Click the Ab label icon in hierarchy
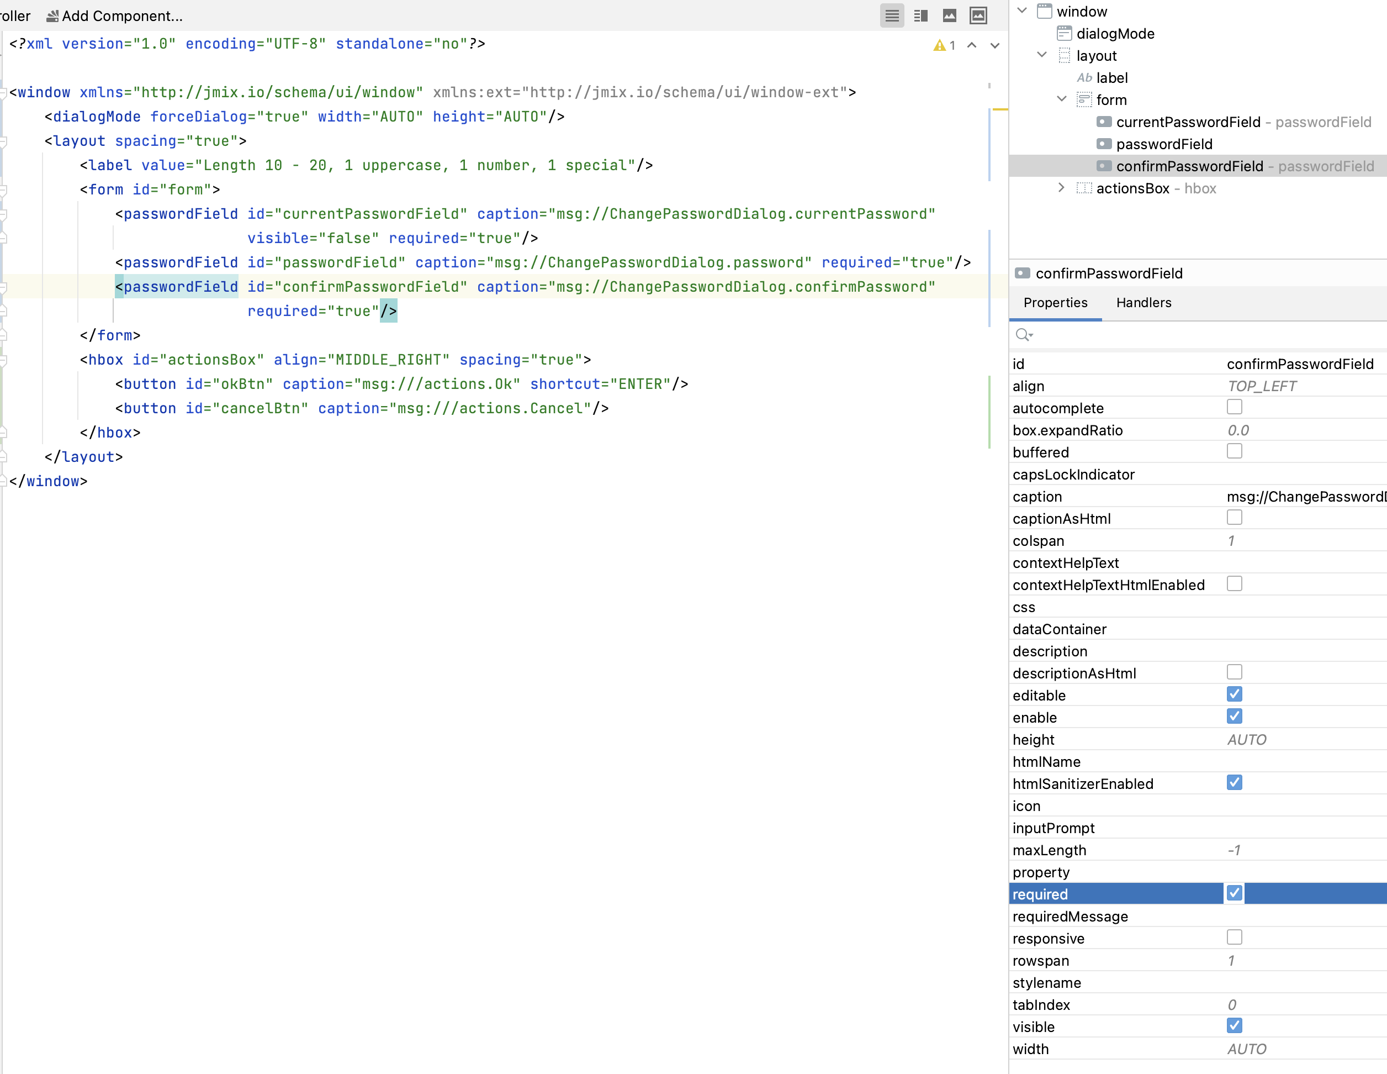1387x1074 pixels. [x=1084, y=77]
